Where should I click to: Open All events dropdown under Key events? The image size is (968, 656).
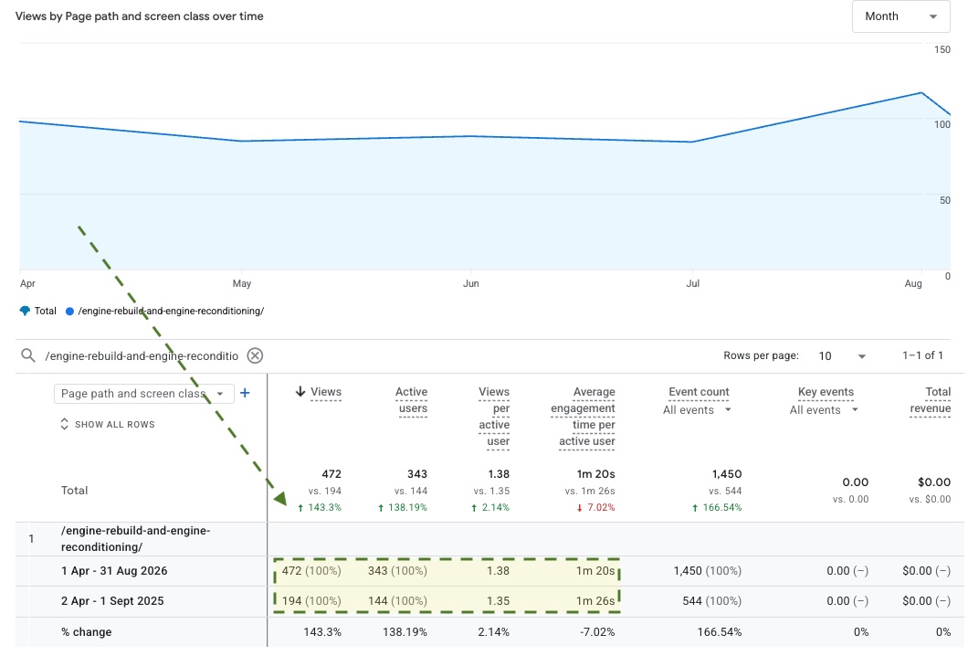click(x=824, y=410)
